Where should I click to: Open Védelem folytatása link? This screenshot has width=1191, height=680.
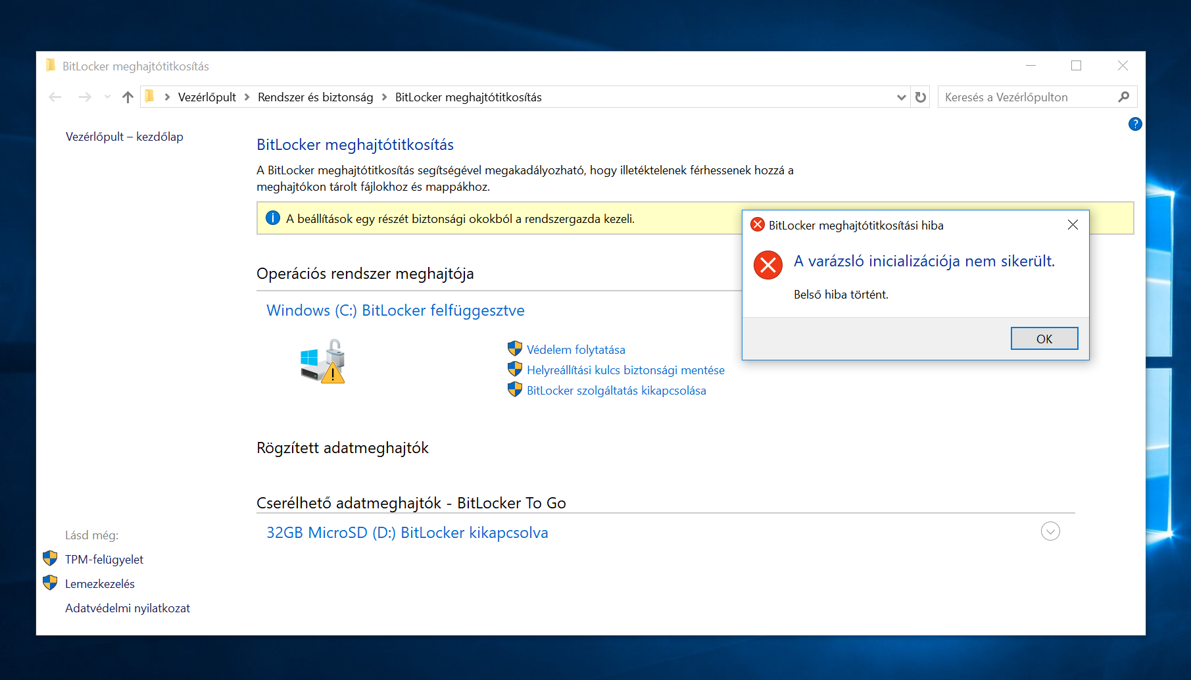pyautogui.click(x=576, y=350)
